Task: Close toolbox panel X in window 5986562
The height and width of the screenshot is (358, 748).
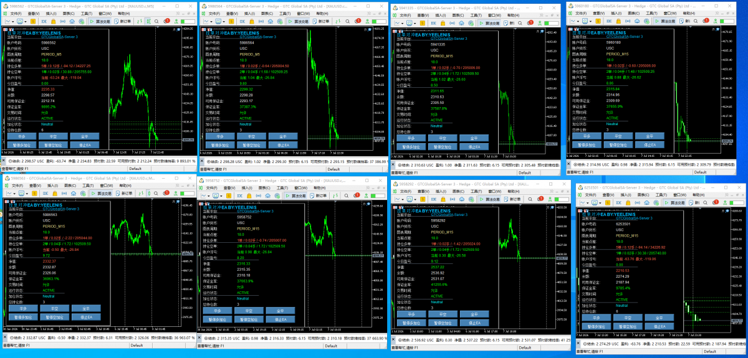Action: pos(3,161)
